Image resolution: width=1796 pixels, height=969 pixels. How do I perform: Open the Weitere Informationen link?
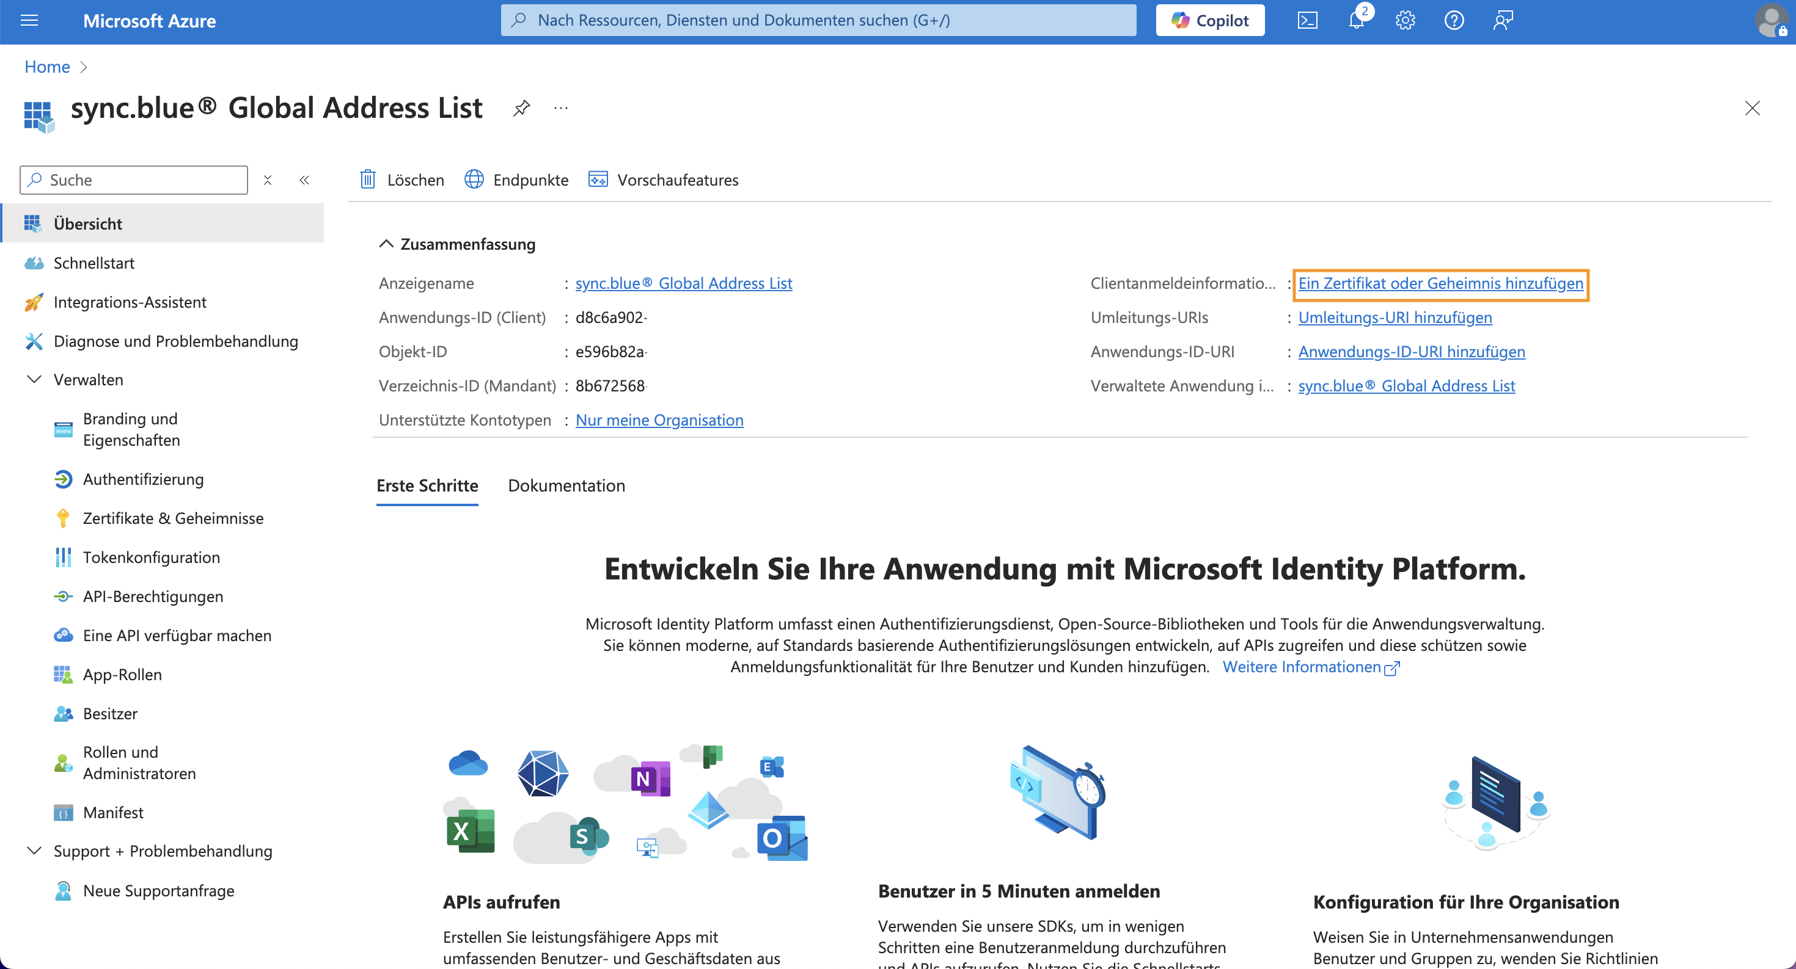[x=1311, y=667]
